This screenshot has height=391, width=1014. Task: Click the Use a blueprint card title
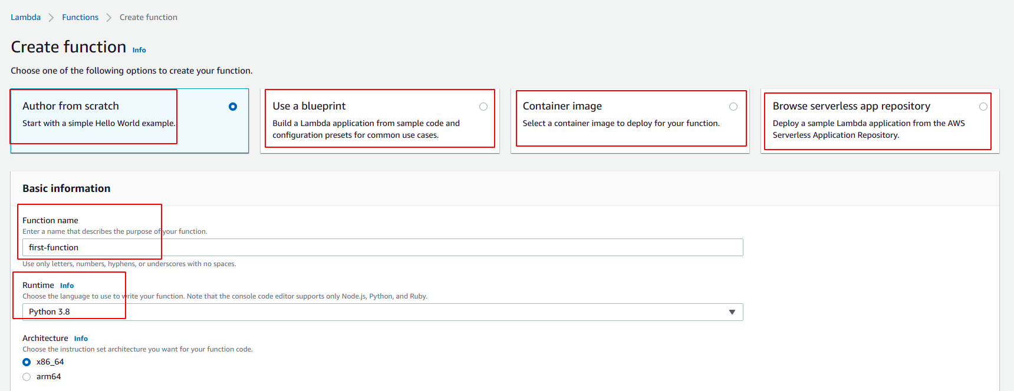point(309,106)
